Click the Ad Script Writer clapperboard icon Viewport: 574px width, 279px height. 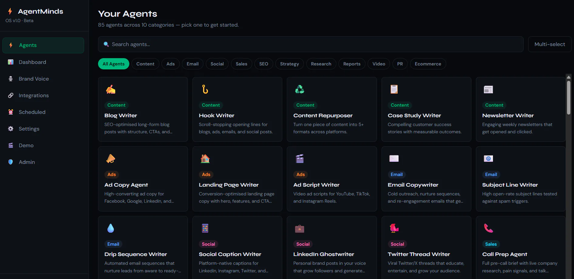(300, 159)
